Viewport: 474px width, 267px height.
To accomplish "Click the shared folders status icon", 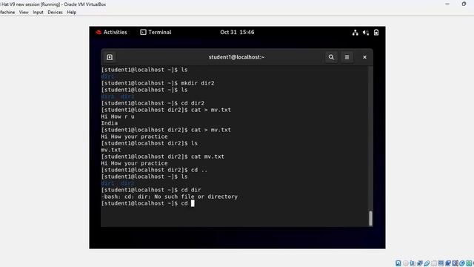I will 434,263.
